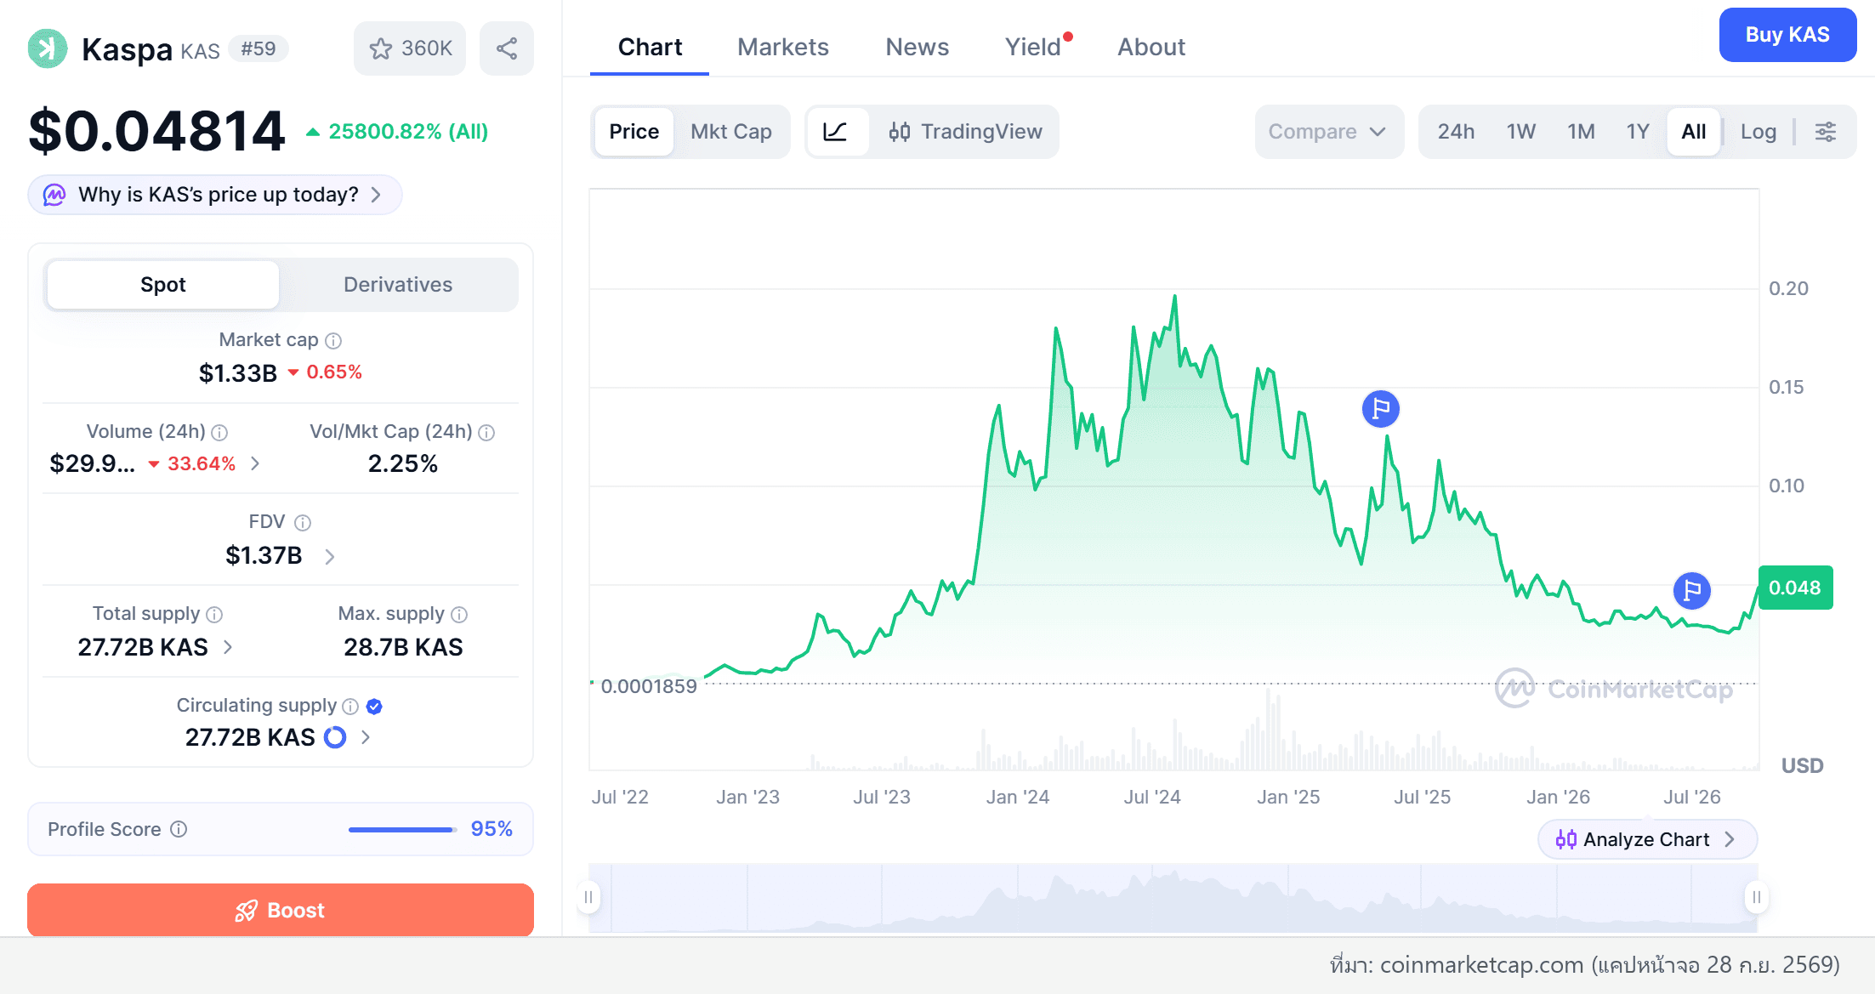Click verified badge next to Circulating supply
This screenshot has height=994, width=1875.
374,707
